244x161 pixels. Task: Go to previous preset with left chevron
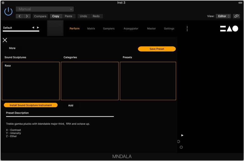click(20, 16)
